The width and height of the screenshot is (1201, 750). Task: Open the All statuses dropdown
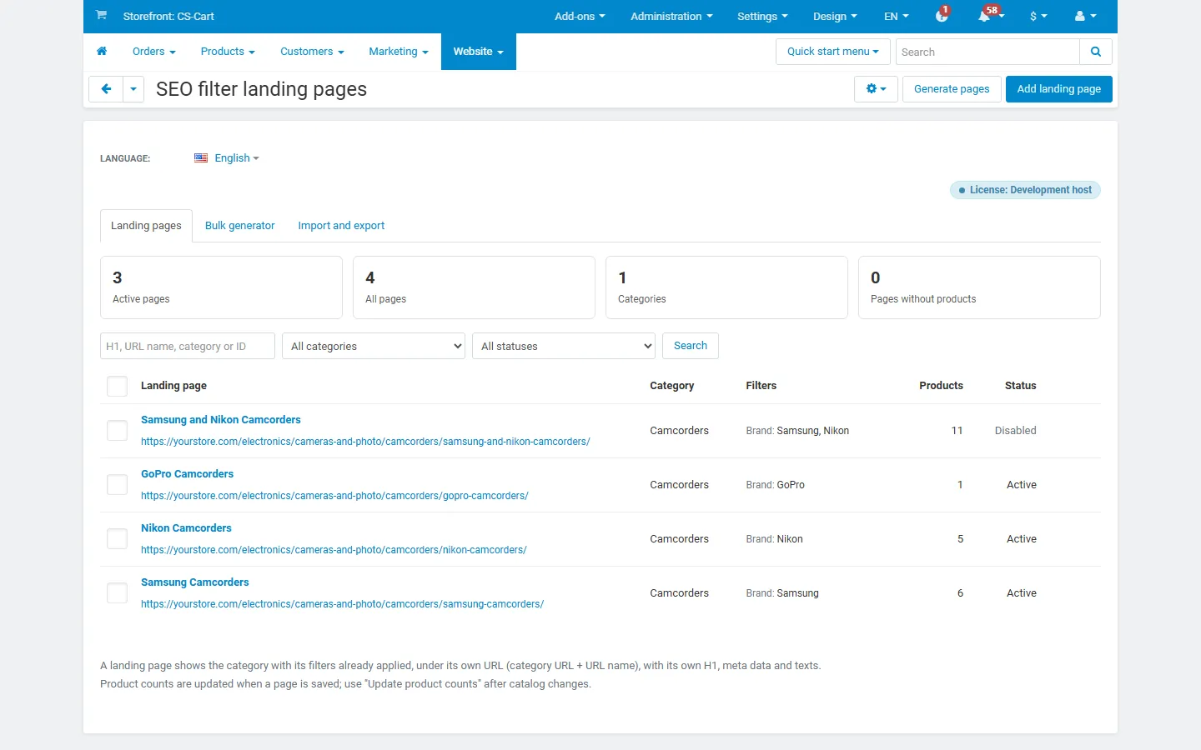pyautogui.click(x=564, y=346)
